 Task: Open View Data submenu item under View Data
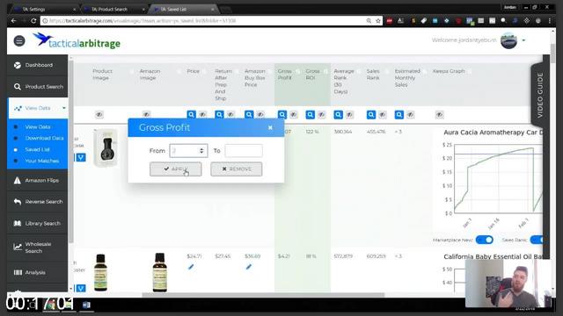[x=38, y=126]
